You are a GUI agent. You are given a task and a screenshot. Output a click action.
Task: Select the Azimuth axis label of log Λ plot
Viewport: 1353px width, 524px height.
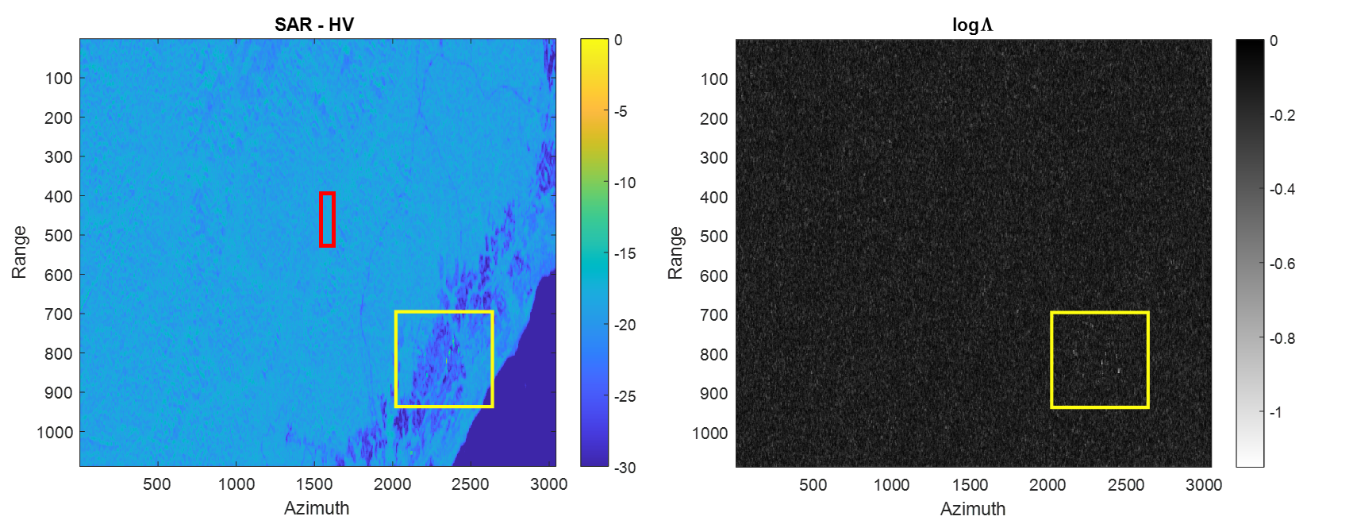click(973, 509)
